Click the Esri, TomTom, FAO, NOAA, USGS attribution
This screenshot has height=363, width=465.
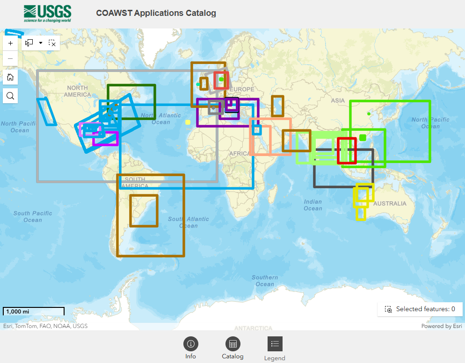point(45,326)
